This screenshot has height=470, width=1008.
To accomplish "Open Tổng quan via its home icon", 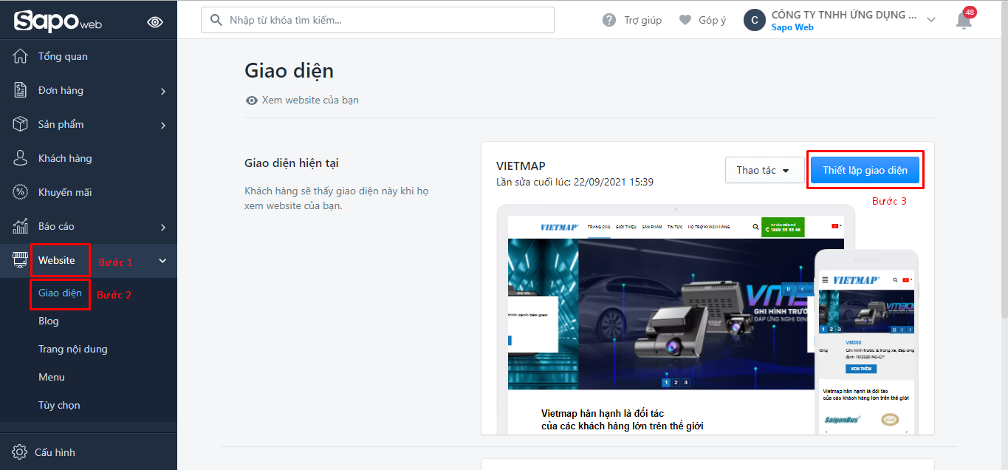I will pyautogui.click(x=21, y=56).
